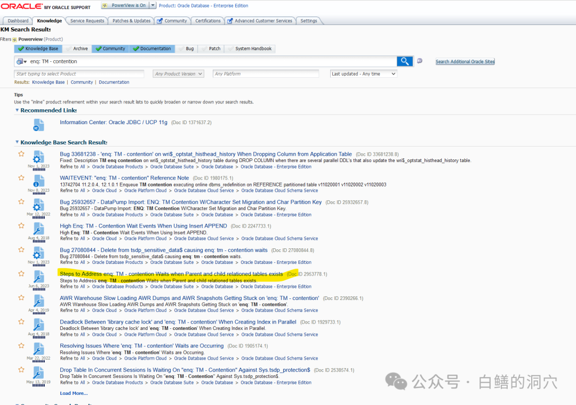576x405 pixels.
Task: Click the wrench icon for AWR Warehouse result
Action: click(x=38, y=301)
